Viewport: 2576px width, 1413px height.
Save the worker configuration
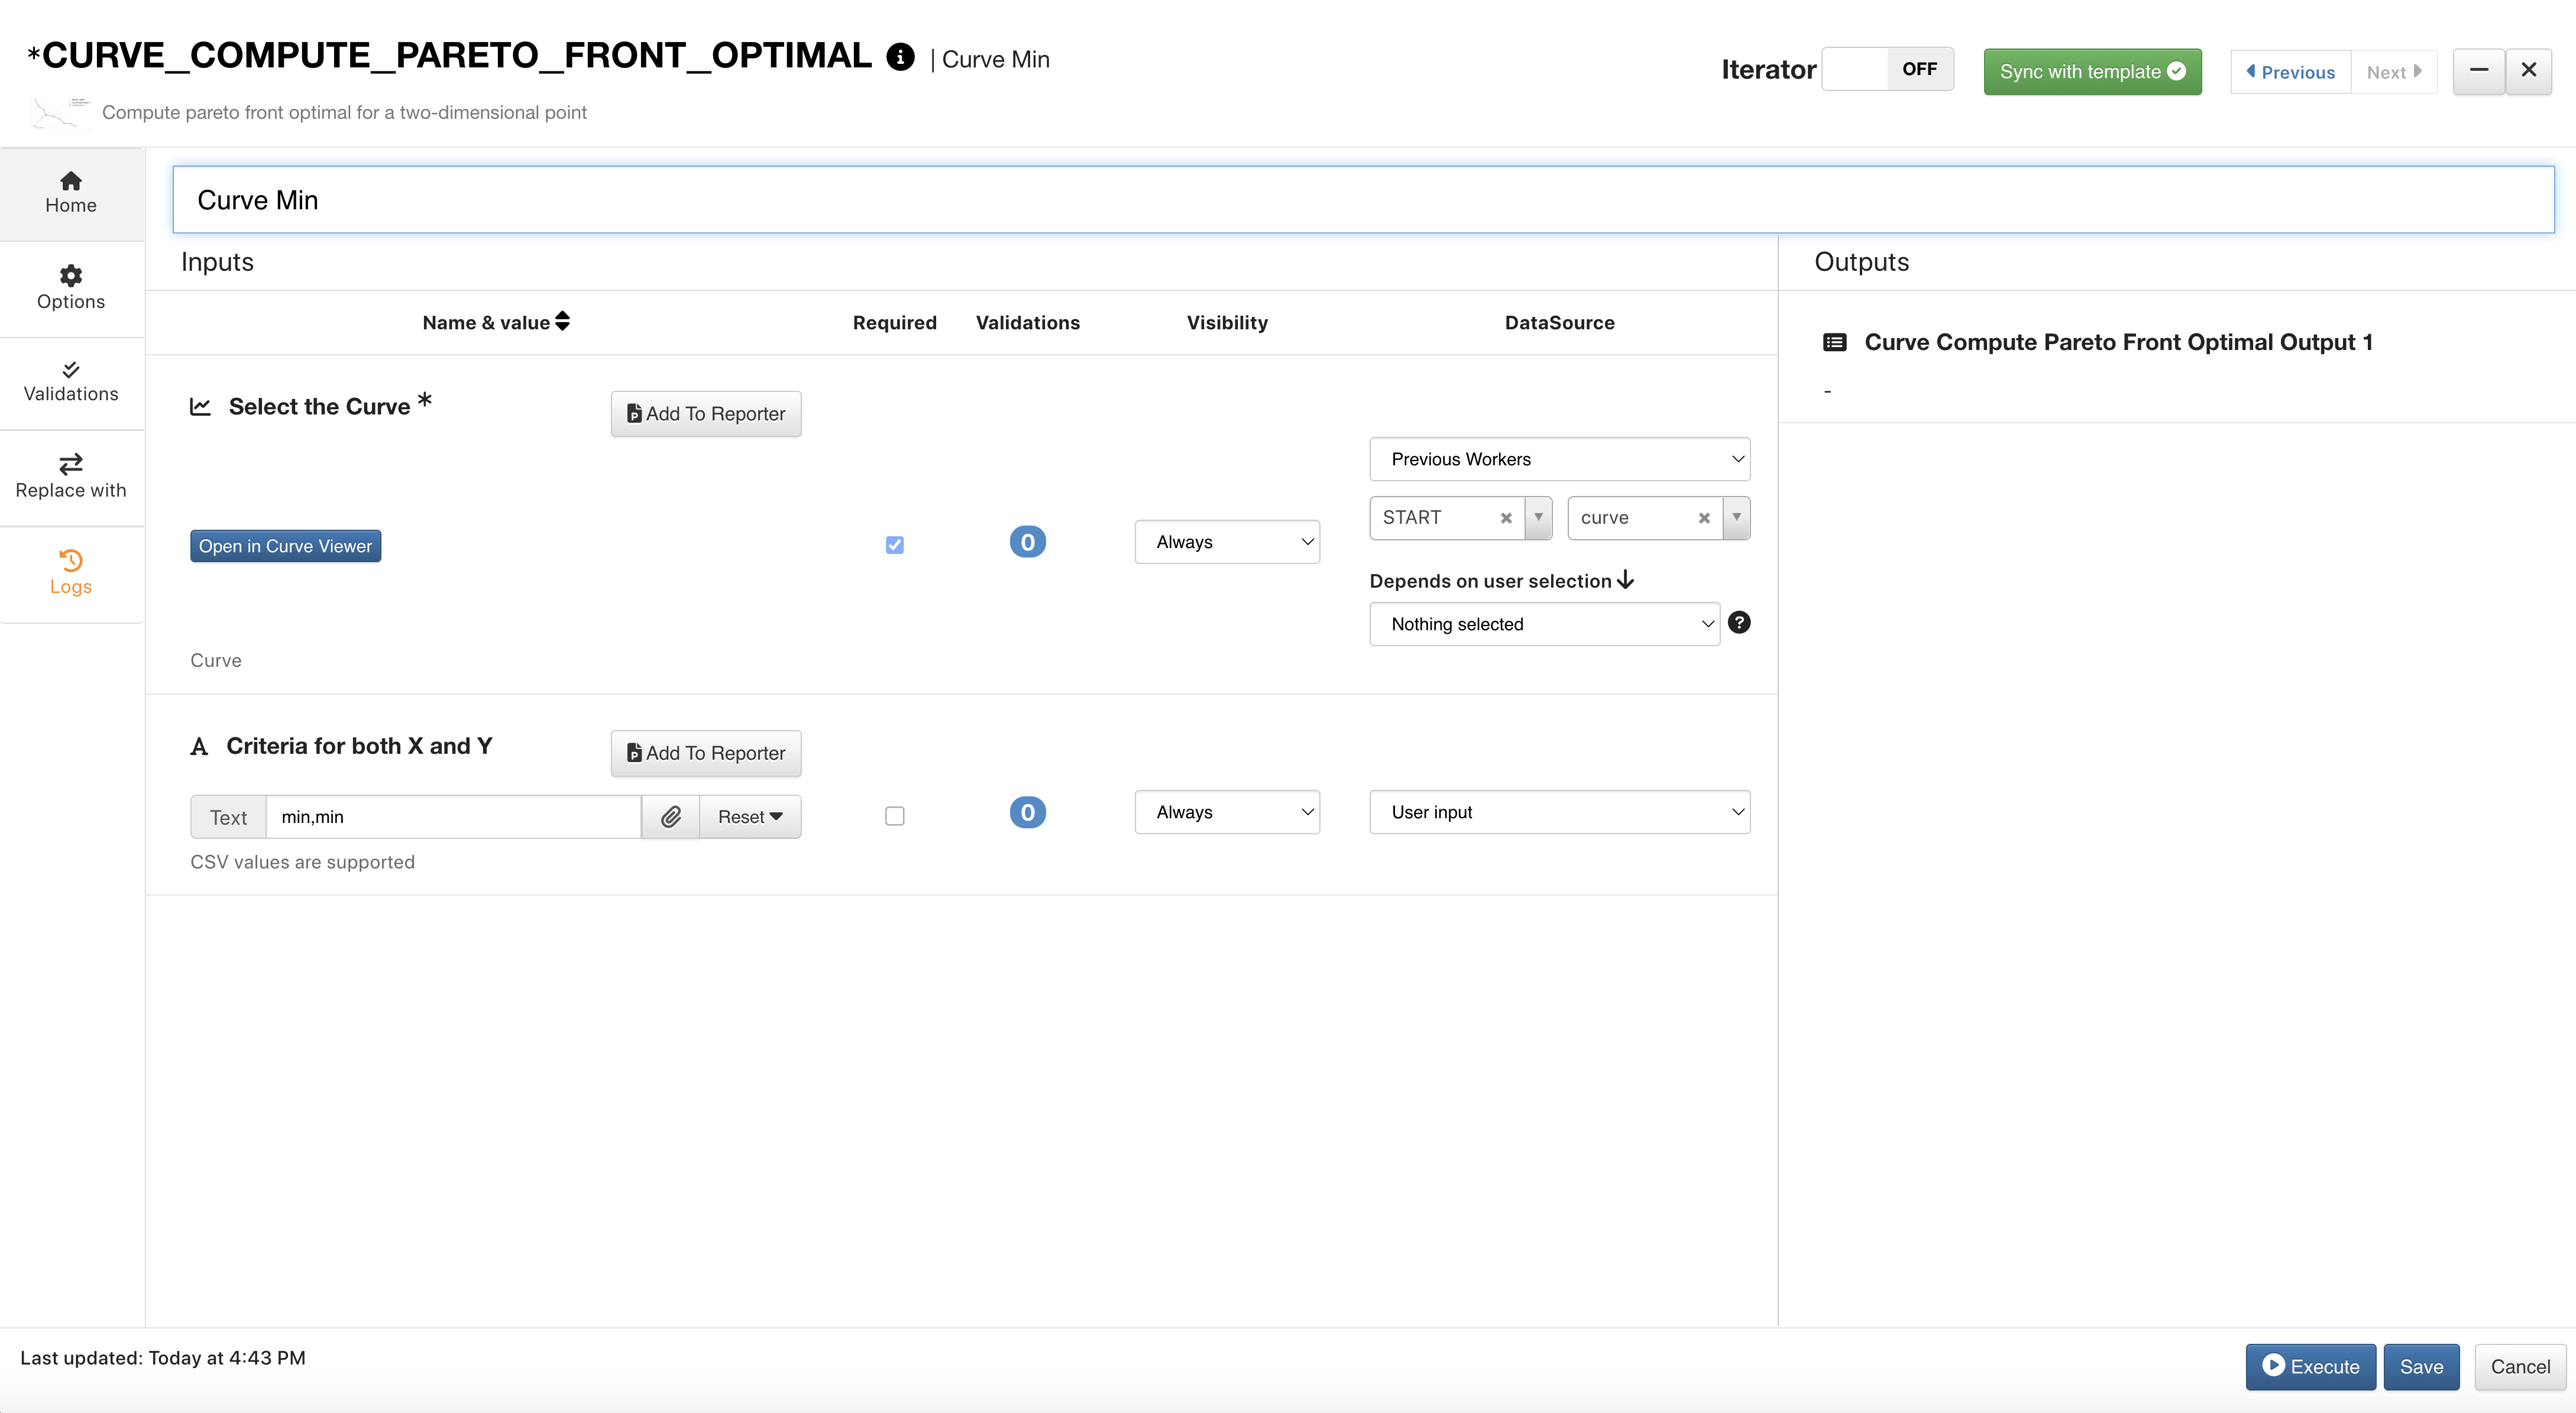coord(2421,1367)
